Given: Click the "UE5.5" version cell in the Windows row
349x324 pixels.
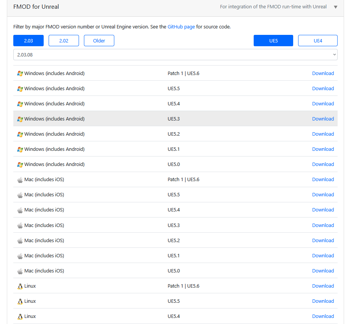Looking at the screenshot, I should click(x=174, y=88).
